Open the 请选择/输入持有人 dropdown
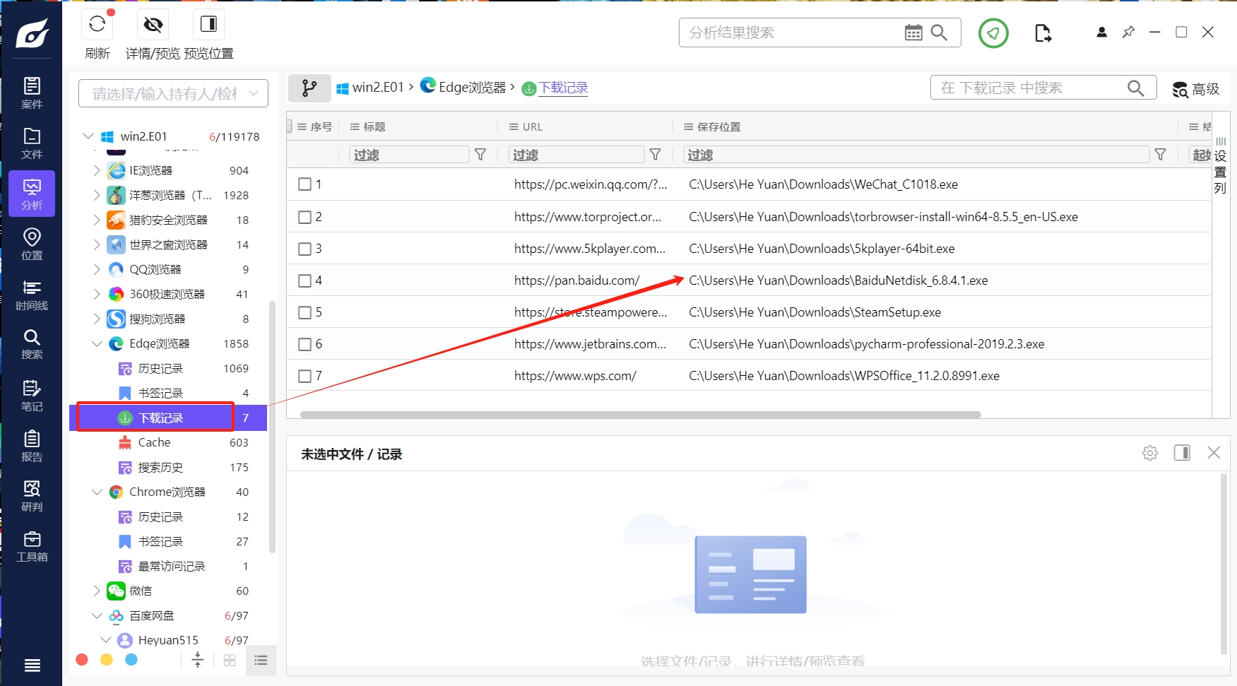This screenshot has height=686, width=1237. pos(173,93)
